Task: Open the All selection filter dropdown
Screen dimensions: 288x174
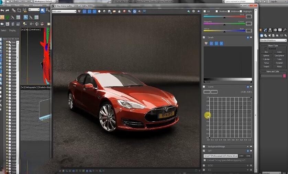Action: [x=34, y=10]
